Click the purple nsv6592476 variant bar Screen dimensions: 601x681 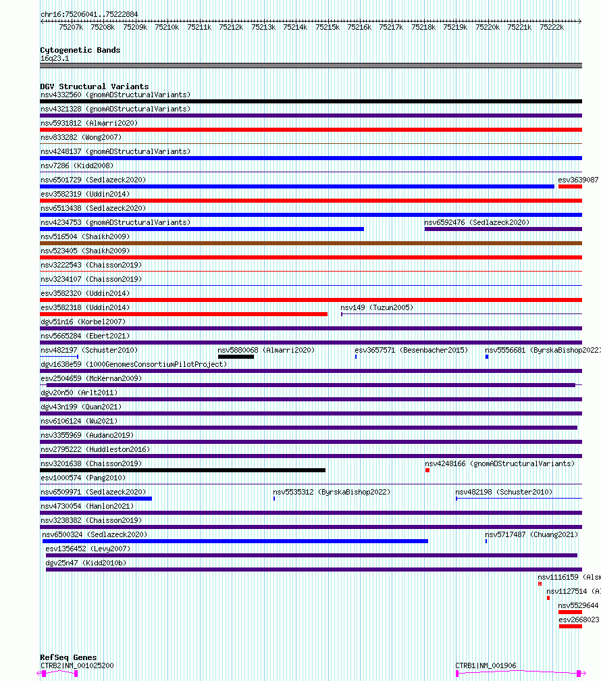pos(503,229)
